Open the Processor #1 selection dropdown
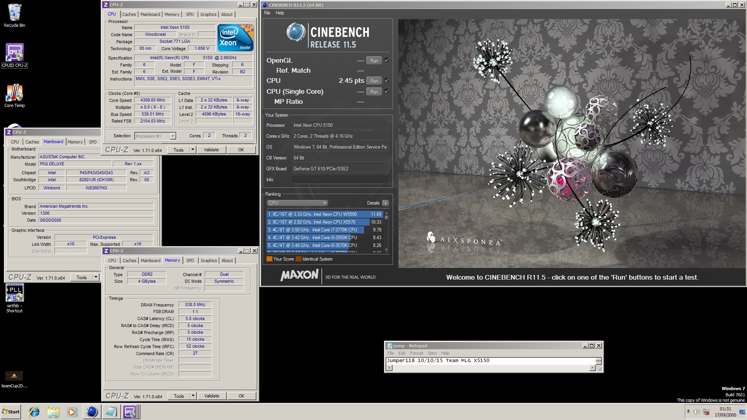 coord(155,136)
